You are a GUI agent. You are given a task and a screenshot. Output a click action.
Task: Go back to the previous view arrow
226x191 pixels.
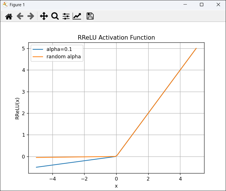20,16
